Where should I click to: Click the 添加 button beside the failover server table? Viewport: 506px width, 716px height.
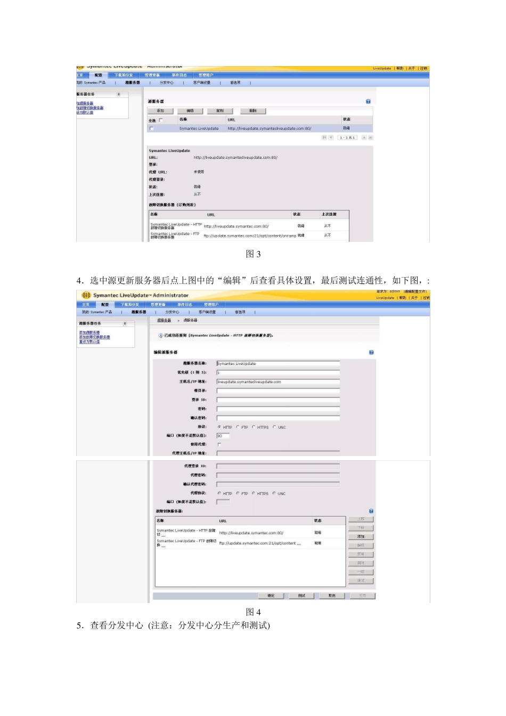[x=361, y=536]
